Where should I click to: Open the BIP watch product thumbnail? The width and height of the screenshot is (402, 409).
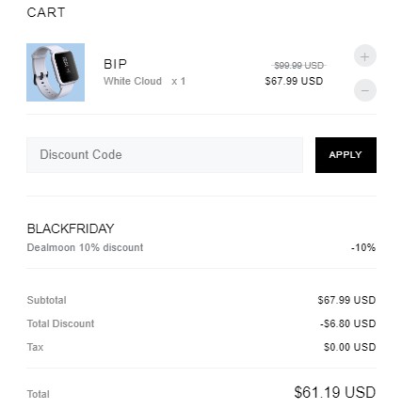coord(56,72)
